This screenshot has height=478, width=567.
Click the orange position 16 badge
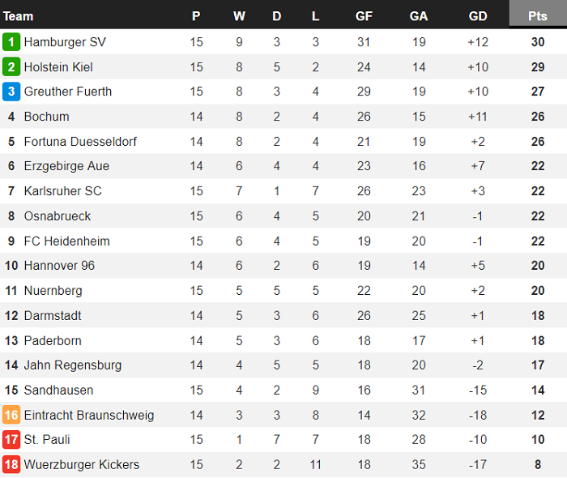pyautogui.click(x=11, y=415)
